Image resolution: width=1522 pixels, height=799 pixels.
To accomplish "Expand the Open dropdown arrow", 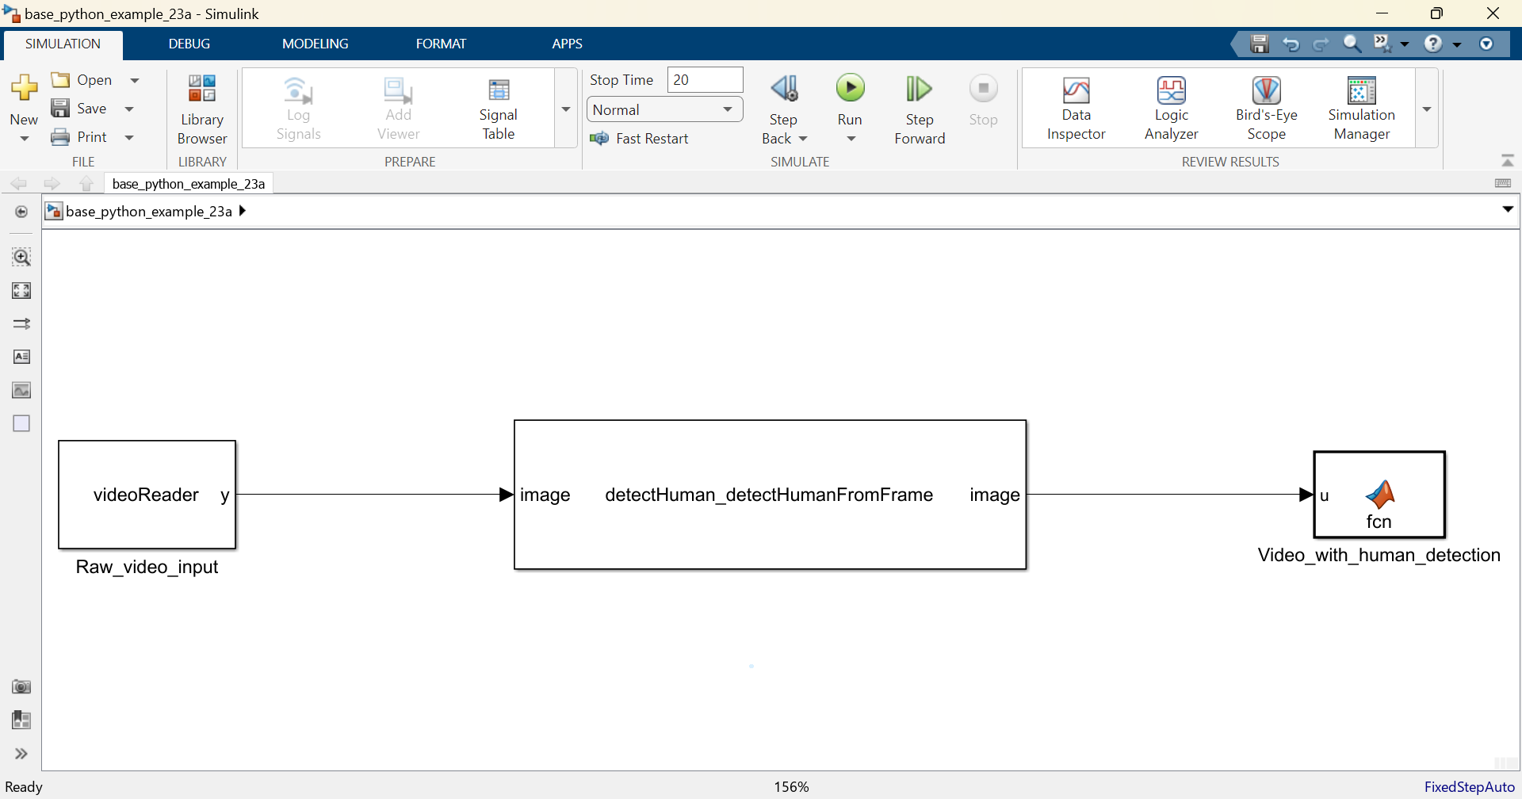I will (x=135, y=80).
